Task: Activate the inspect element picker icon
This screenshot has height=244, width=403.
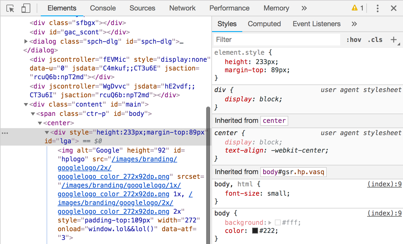Action: 10,8
